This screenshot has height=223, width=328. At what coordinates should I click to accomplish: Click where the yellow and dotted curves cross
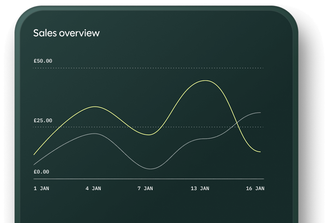[237, 124]
